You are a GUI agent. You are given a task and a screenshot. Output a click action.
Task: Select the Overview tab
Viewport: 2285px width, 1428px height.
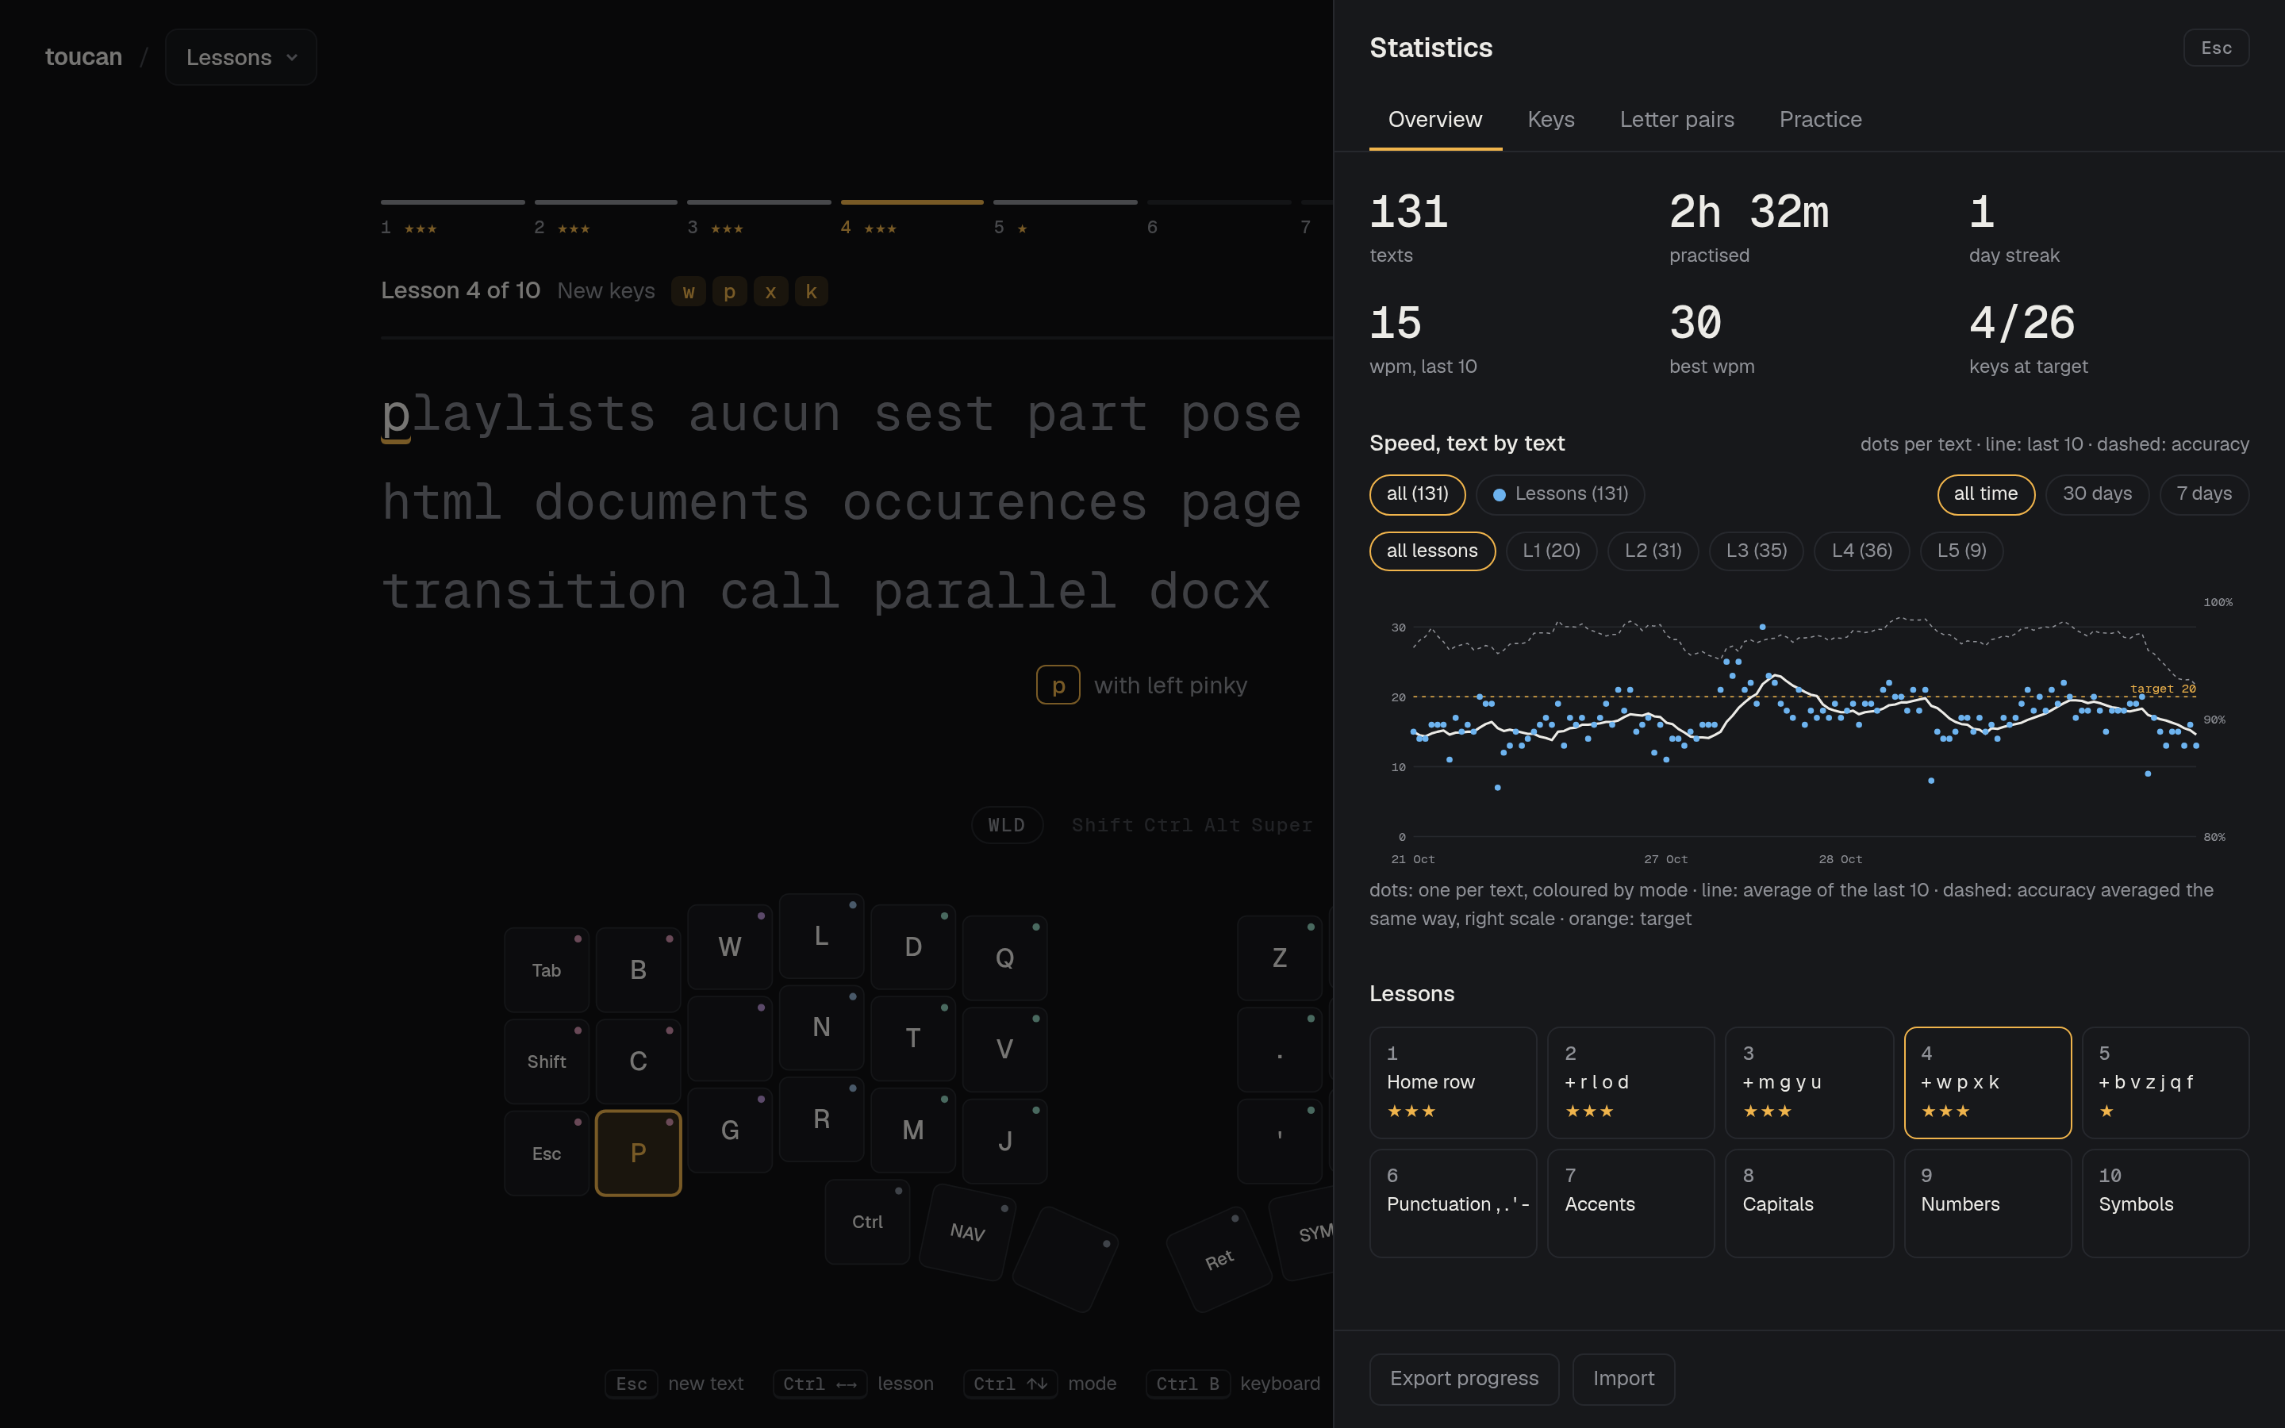coord(1434,120)
